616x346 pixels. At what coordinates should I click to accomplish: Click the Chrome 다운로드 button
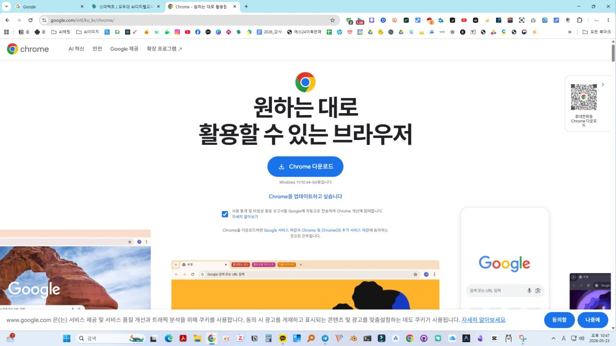[305, 167]
